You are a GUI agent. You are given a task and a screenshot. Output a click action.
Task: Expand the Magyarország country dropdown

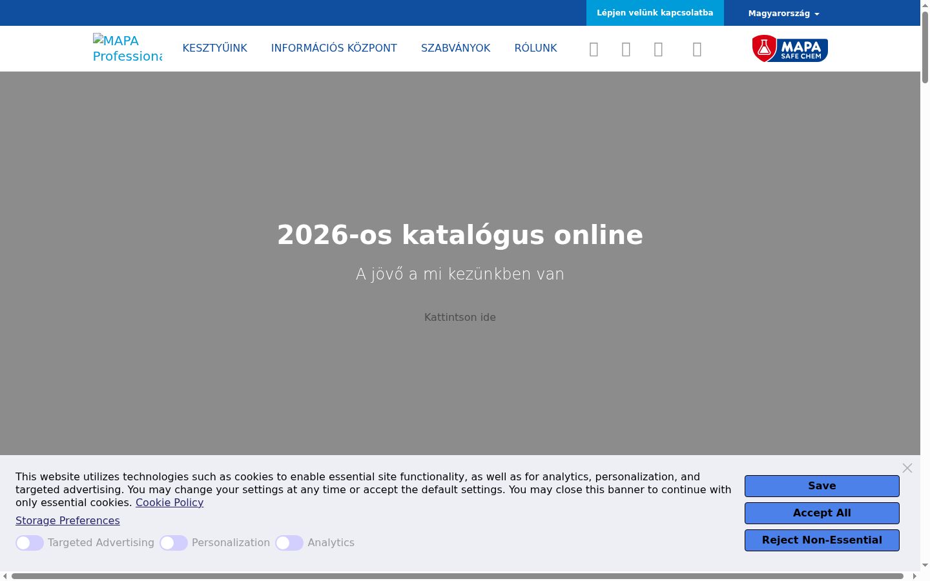pyautogui.click(x=783, y=13)
